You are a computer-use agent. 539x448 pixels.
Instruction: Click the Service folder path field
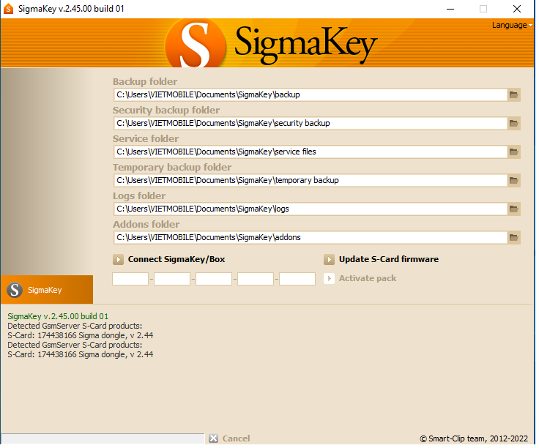[x=311, y=152]
